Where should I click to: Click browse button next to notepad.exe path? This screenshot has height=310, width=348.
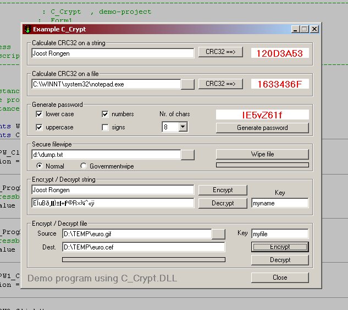coord(188,84)
